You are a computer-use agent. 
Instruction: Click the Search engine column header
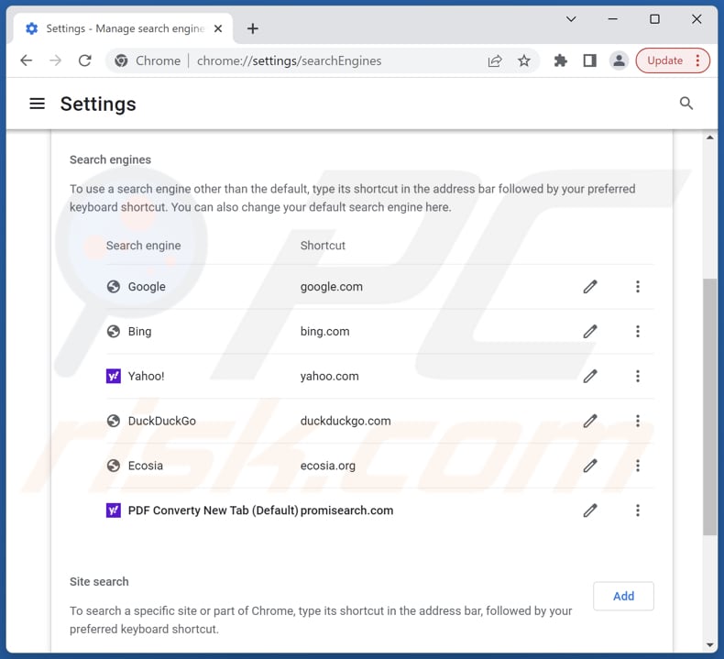(x=144, y=246)
